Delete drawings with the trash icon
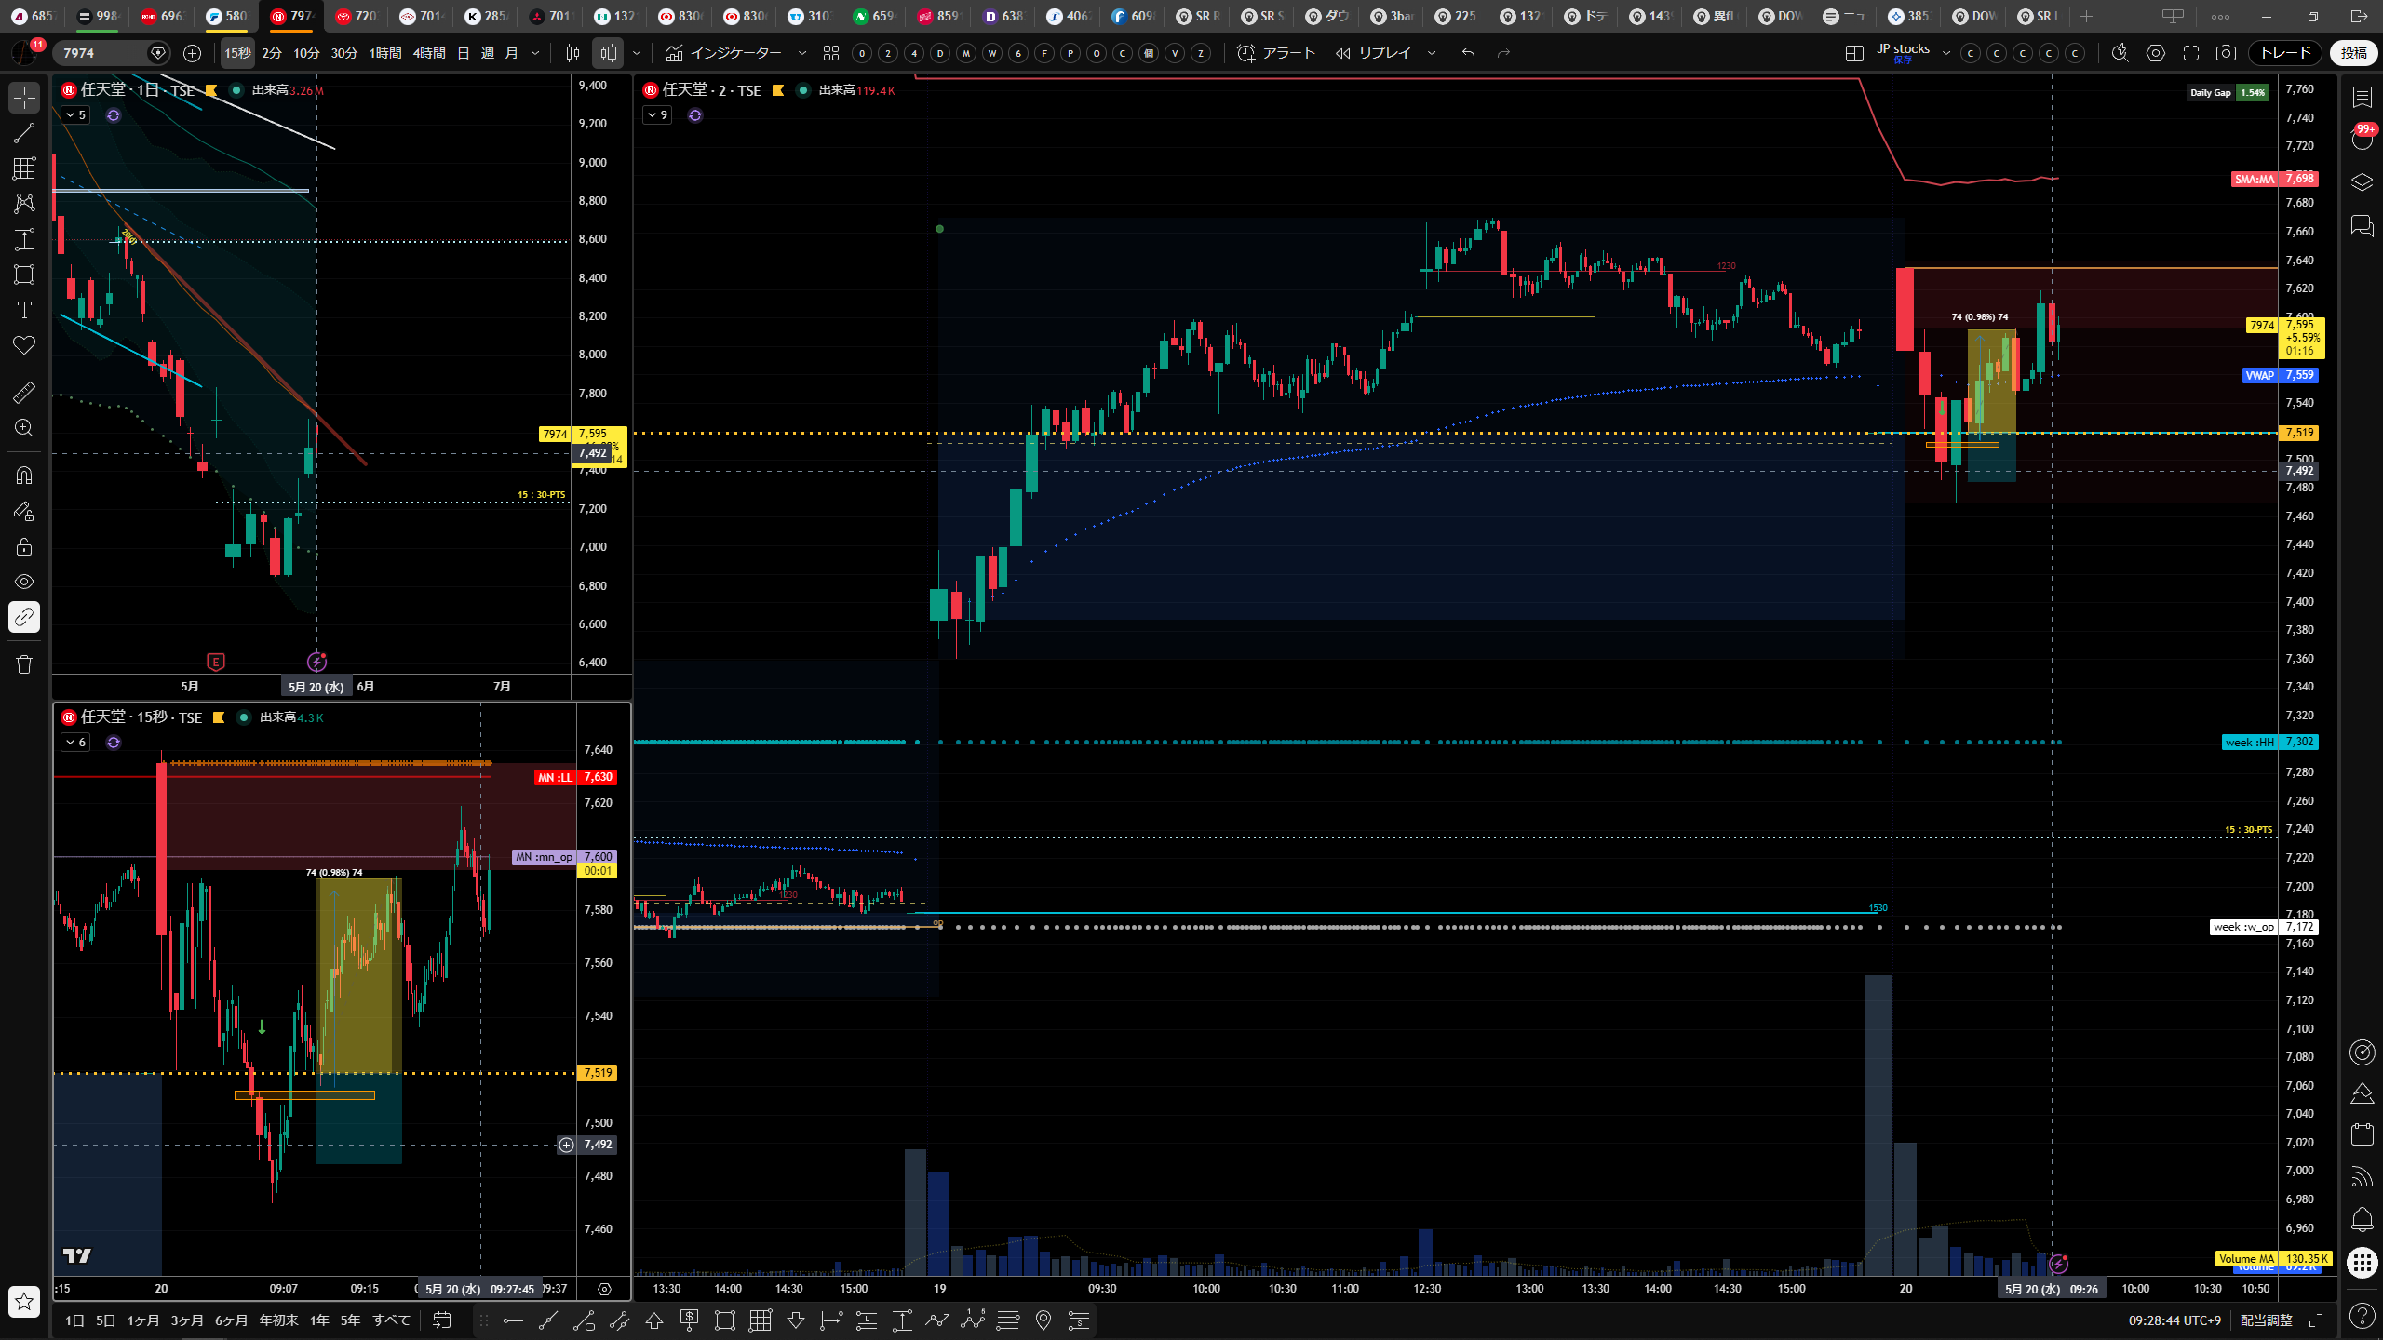The height and width of the screenshot is (1340, 2383). click(24, 664)
